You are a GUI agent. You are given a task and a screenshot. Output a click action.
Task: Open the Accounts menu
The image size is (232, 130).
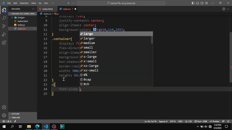pos(4,107)
